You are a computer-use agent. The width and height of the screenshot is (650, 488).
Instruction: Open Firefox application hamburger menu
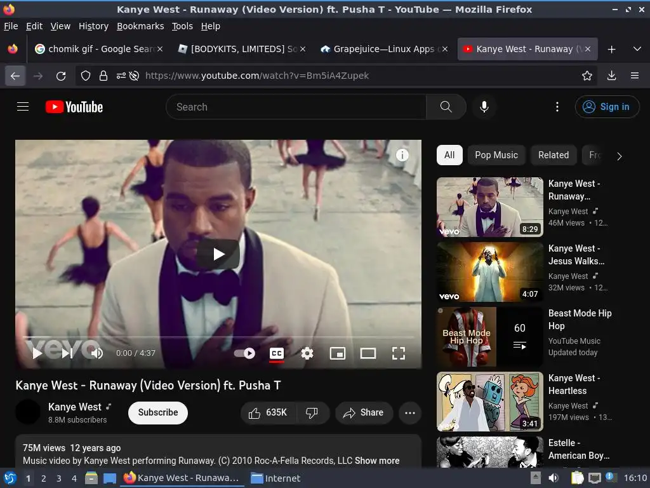click(x=634, y=76)
